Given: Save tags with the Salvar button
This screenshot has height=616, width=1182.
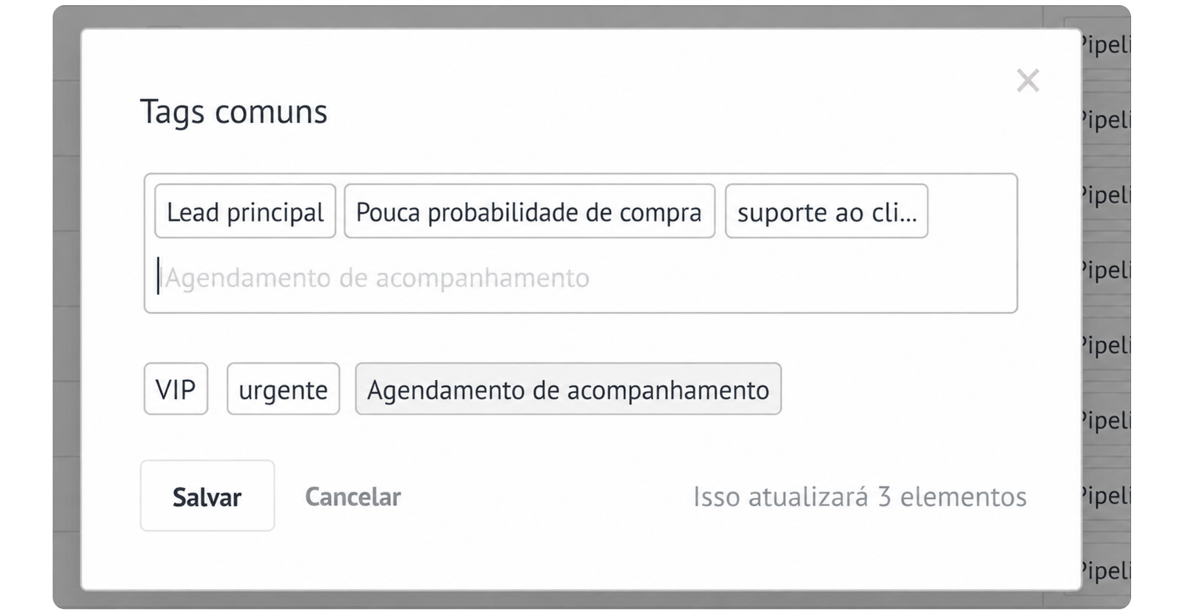Looking at the screenshot, I should pyautogui.click(x=207, y=496).
